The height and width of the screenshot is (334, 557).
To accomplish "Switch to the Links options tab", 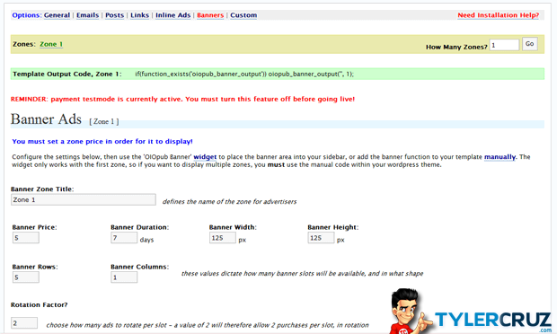I will tap(139, 15).
